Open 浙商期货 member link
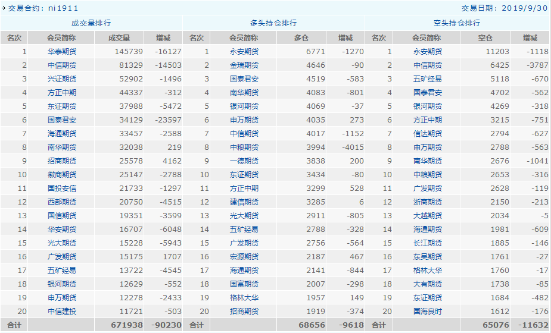Image resolution: width=551 pixels, height=333 pixels. point(427,202)
